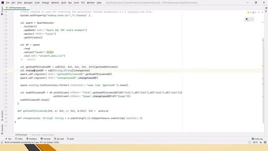Viewport: 268px width, 151px height.
Task: Click the green memory indicator in status bar
Action: (x=265, y=142)
